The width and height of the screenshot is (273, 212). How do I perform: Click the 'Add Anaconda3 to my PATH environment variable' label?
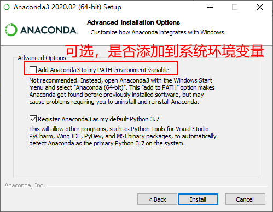pyautogui.click(x=103, y=70)
